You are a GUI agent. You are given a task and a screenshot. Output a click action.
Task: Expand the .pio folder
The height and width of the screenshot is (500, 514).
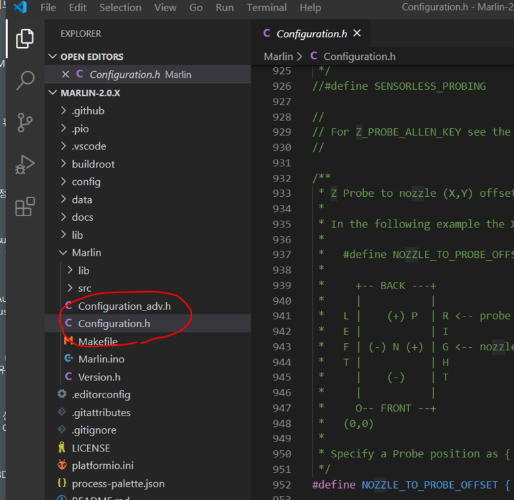(64, 128)
